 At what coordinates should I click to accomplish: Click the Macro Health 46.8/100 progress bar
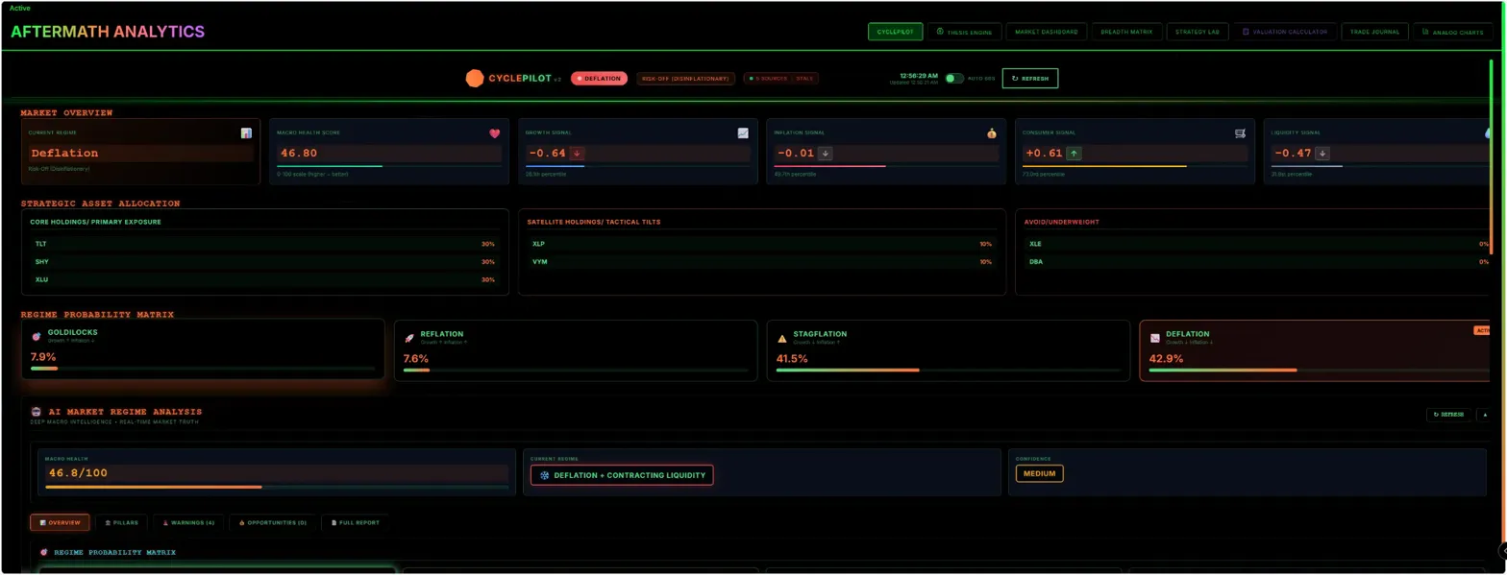point(277,487)
